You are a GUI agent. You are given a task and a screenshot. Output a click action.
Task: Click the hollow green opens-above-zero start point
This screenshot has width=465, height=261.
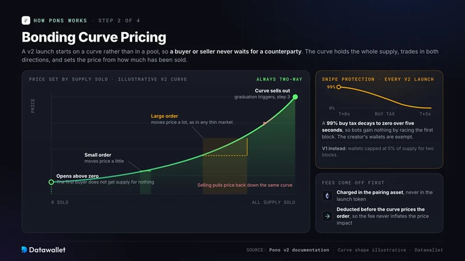pyautogui.click(x=51, y=182)
